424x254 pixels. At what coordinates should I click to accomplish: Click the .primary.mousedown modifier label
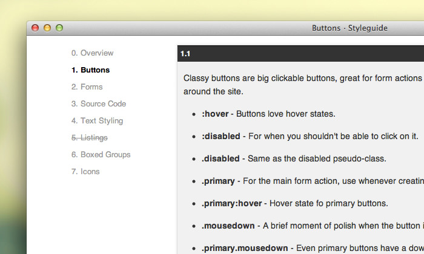245,249
